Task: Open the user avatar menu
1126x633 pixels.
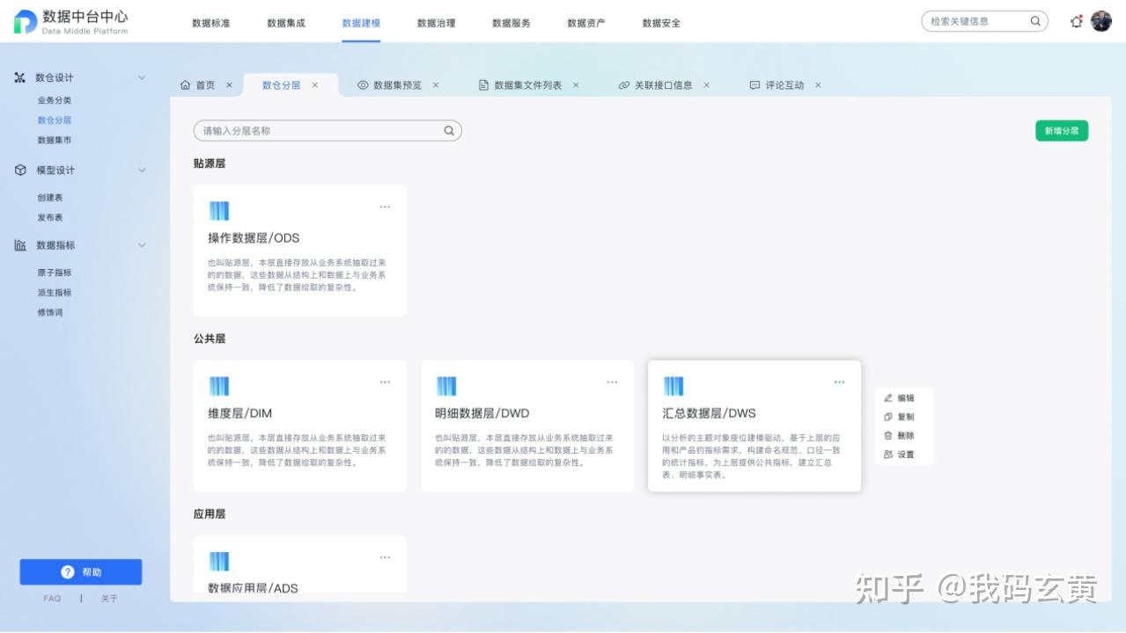Action: point(1101,21)
